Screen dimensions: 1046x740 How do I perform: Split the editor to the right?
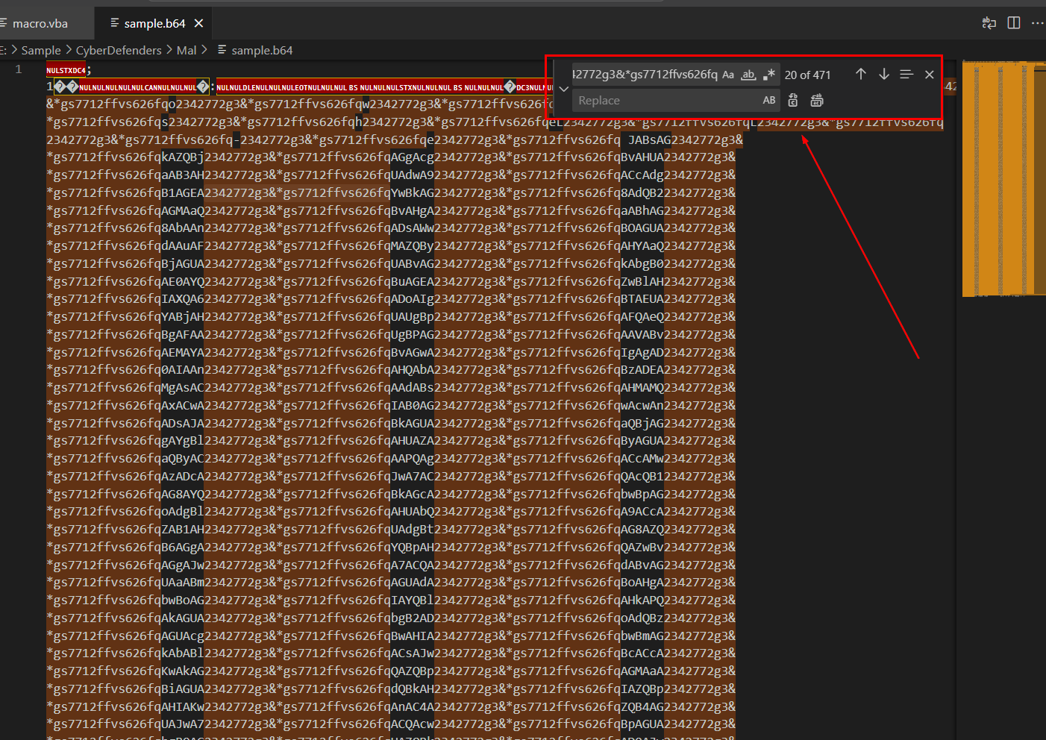coord(1013,23)
